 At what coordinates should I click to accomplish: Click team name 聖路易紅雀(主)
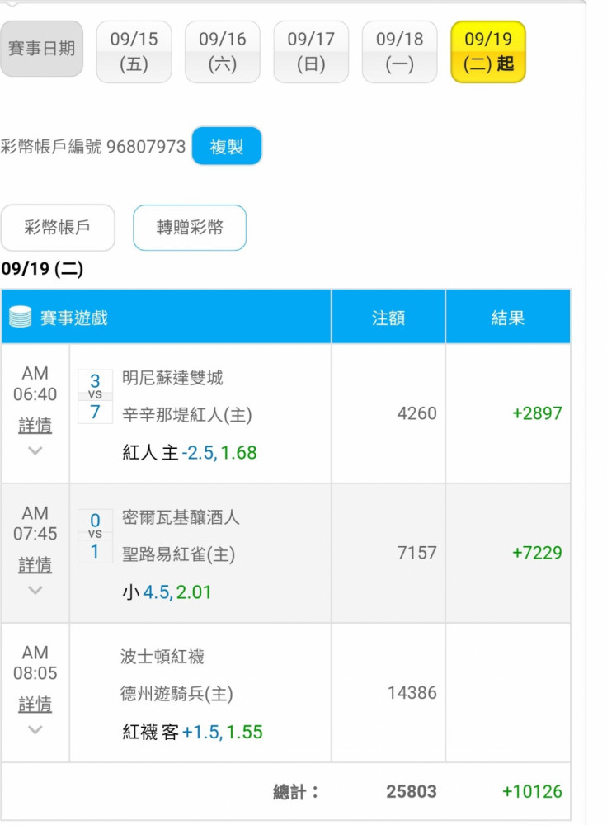tap(178, 554)
